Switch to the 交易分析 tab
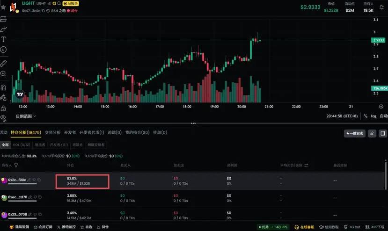The width and height of the screenshot is (388, 231). 52,132
